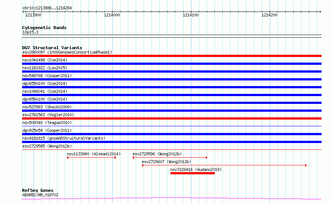Click red bar under esv2761563
Image resolution: width=332 pixels, height=203 pixels.
coord(172,118)
